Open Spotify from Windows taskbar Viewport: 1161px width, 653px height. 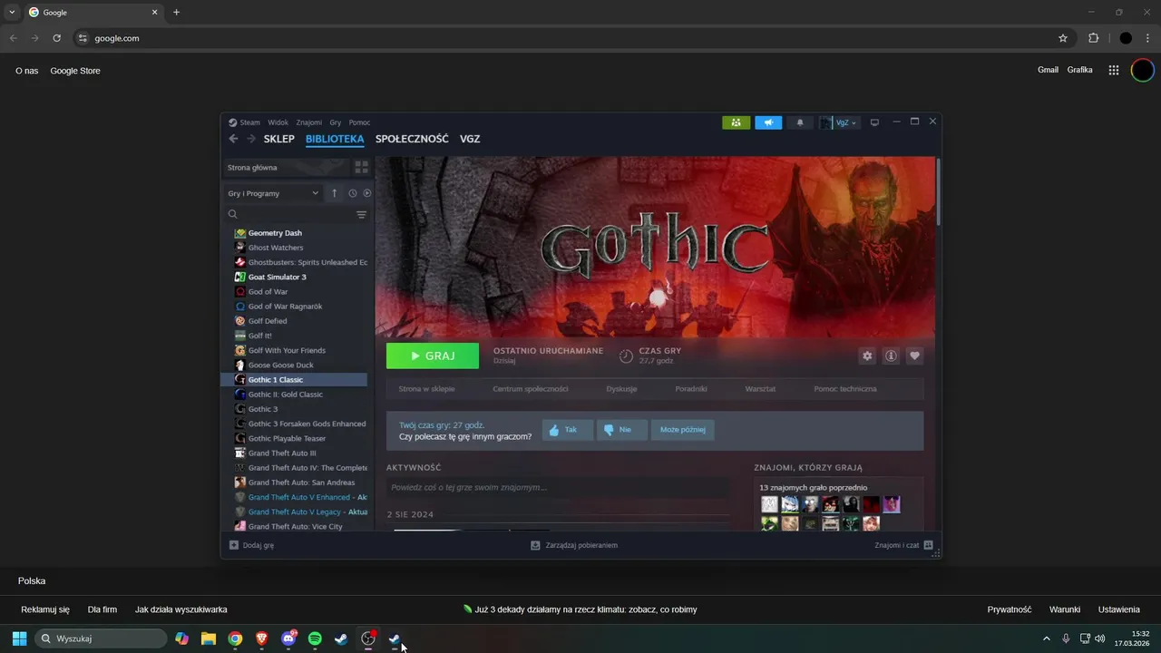coord(315,638)
